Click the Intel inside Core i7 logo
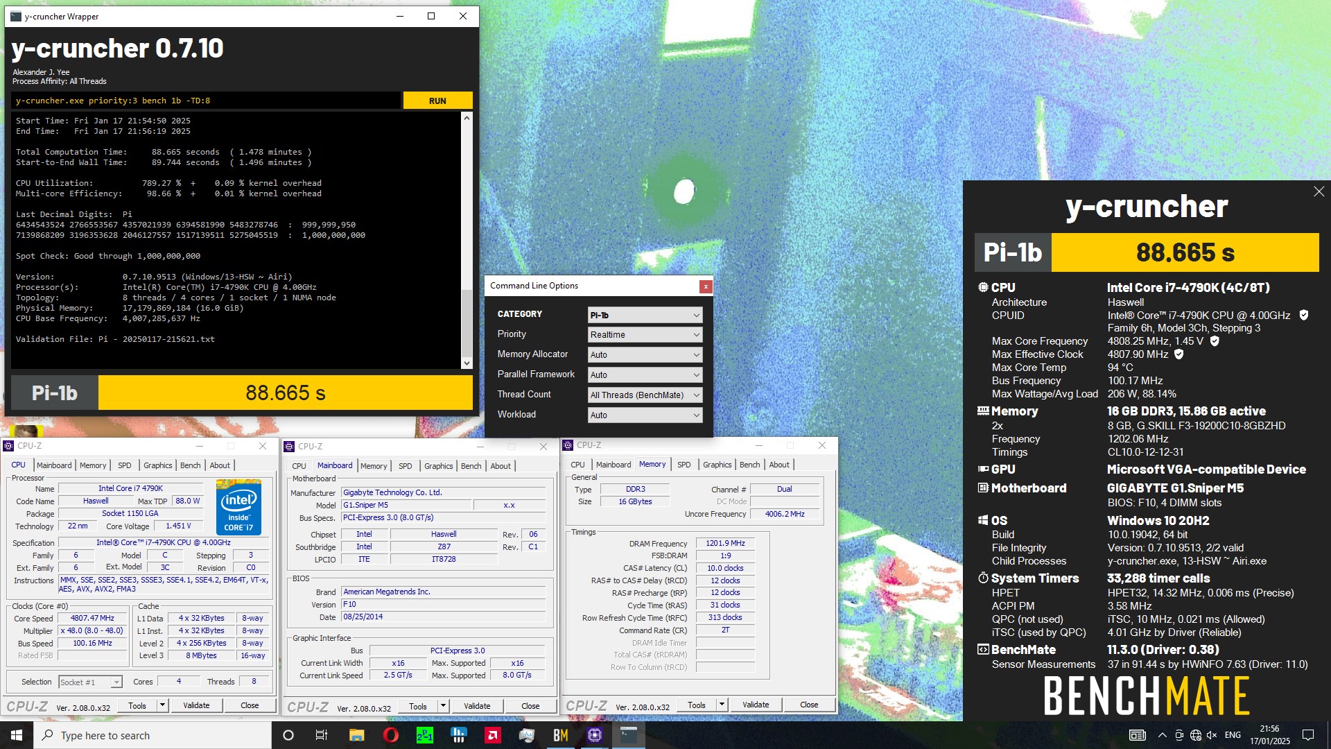Viewport: 1331px width, 749px height. click(239, 507)
